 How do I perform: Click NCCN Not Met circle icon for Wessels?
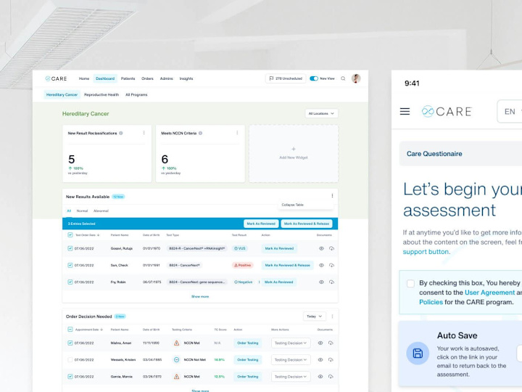tap(176, 359)
